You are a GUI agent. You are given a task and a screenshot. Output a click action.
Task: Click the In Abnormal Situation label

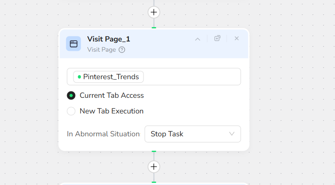click(103, 134)
